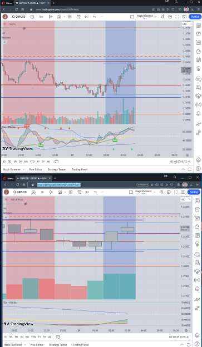Click the Publish button in top window

(x=195, y=17)
